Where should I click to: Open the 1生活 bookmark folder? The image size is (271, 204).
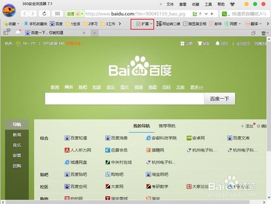pyautogui.click(x=73, y=24)
